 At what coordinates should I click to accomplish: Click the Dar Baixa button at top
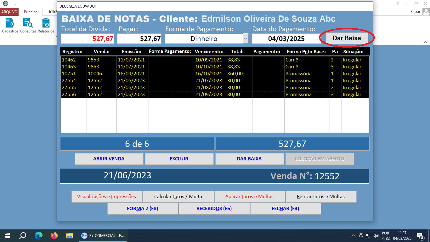(x=347, y=38)
